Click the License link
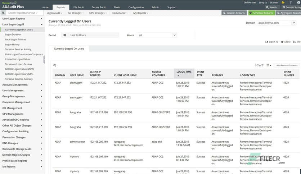The image size is (301, 174). (x=274, y=3)
